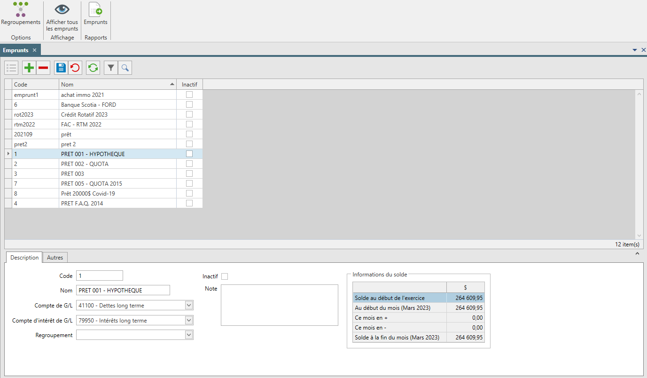Select the FAC - RTM 2022 row
This screenshot has height=378, width=647.
(x=104, y=124)
